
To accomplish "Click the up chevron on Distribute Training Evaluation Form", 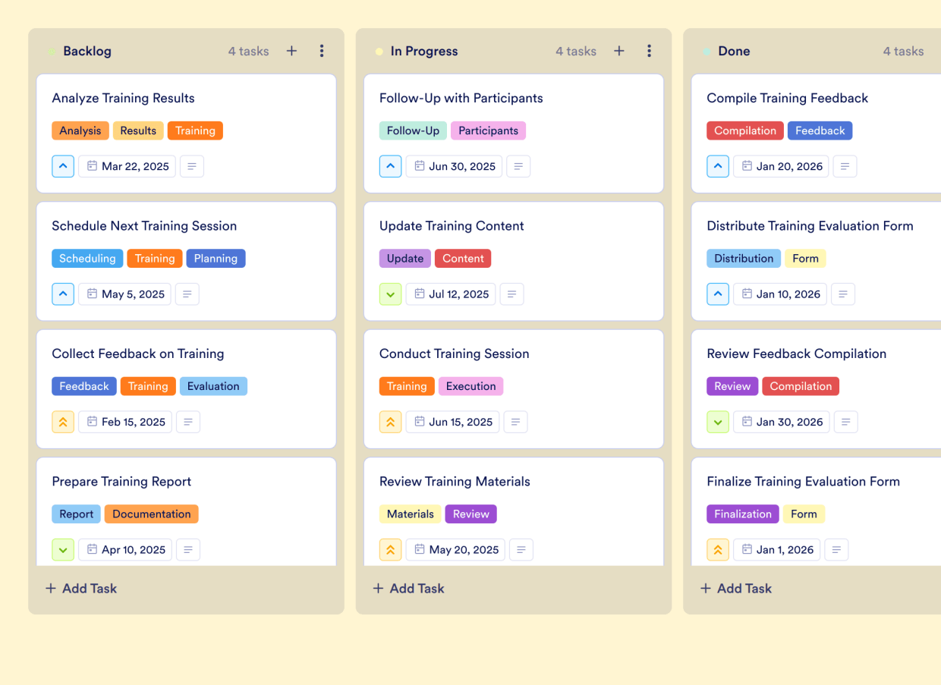I will [718, 294].
